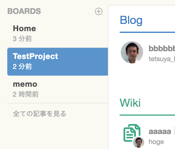Select the TestProject board
Viewport: 175px width, 149px height.
(58, 62)
